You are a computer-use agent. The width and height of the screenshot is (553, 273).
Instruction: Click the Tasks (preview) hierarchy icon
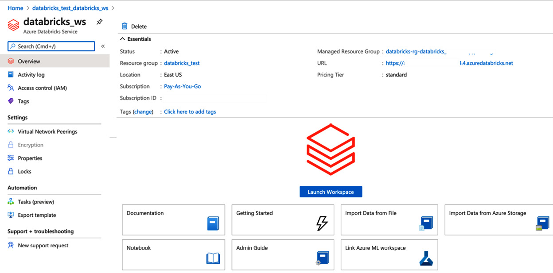pyautogui.click(x=11, y=202)
